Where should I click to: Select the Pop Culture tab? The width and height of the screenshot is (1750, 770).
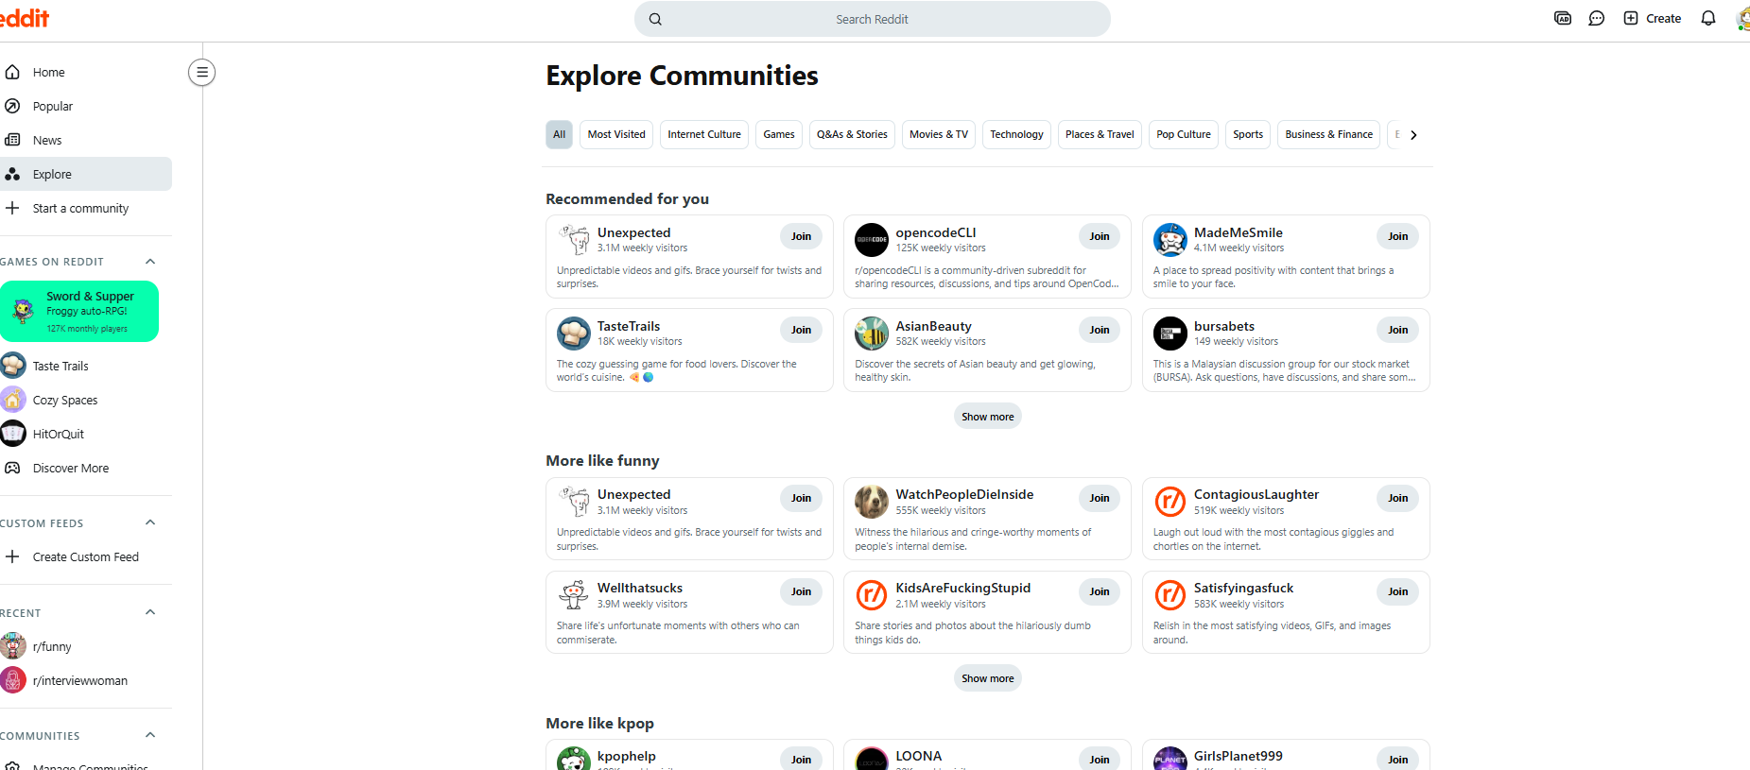point(1184,134)
